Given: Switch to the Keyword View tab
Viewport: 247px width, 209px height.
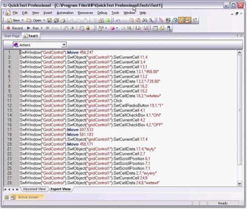Looking at the screenshot, I should (x=34, y=189).
